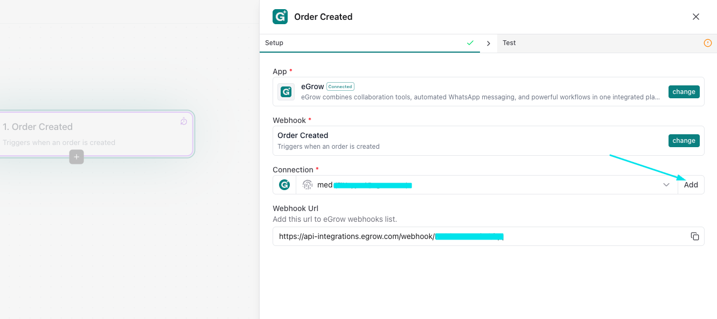Add a new connection
The image size is (717, 319).
pos(691,185)
